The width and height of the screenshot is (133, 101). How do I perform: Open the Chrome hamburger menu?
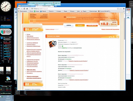coord(124,9)
